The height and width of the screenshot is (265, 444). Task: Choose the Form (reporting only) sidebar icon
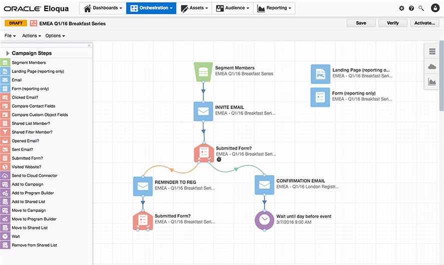(5, 89)
